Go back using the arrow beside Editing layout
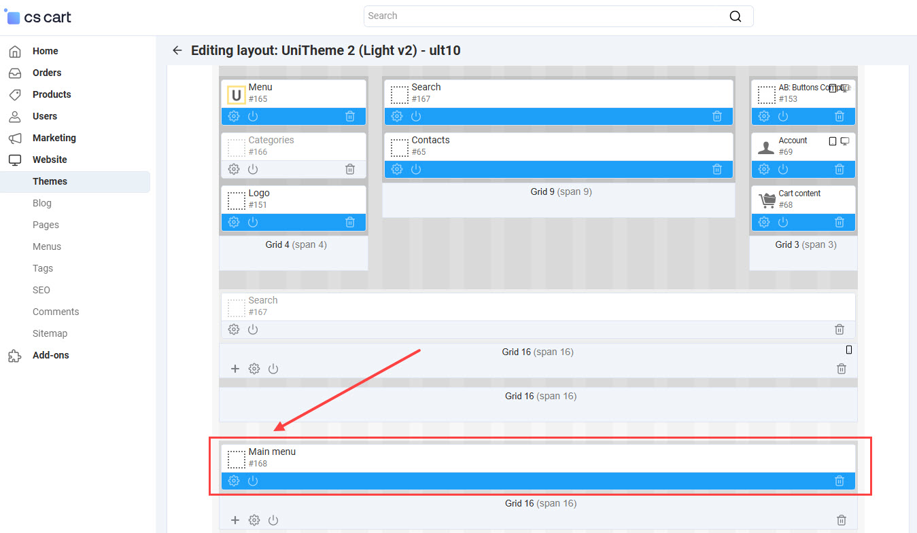Image resolution: width=917 pixels, height=533 pixels. click(x=177, y=50)
